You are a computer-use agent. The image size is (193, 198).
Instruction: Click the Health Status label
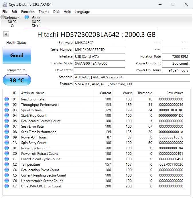click(16, 43)
